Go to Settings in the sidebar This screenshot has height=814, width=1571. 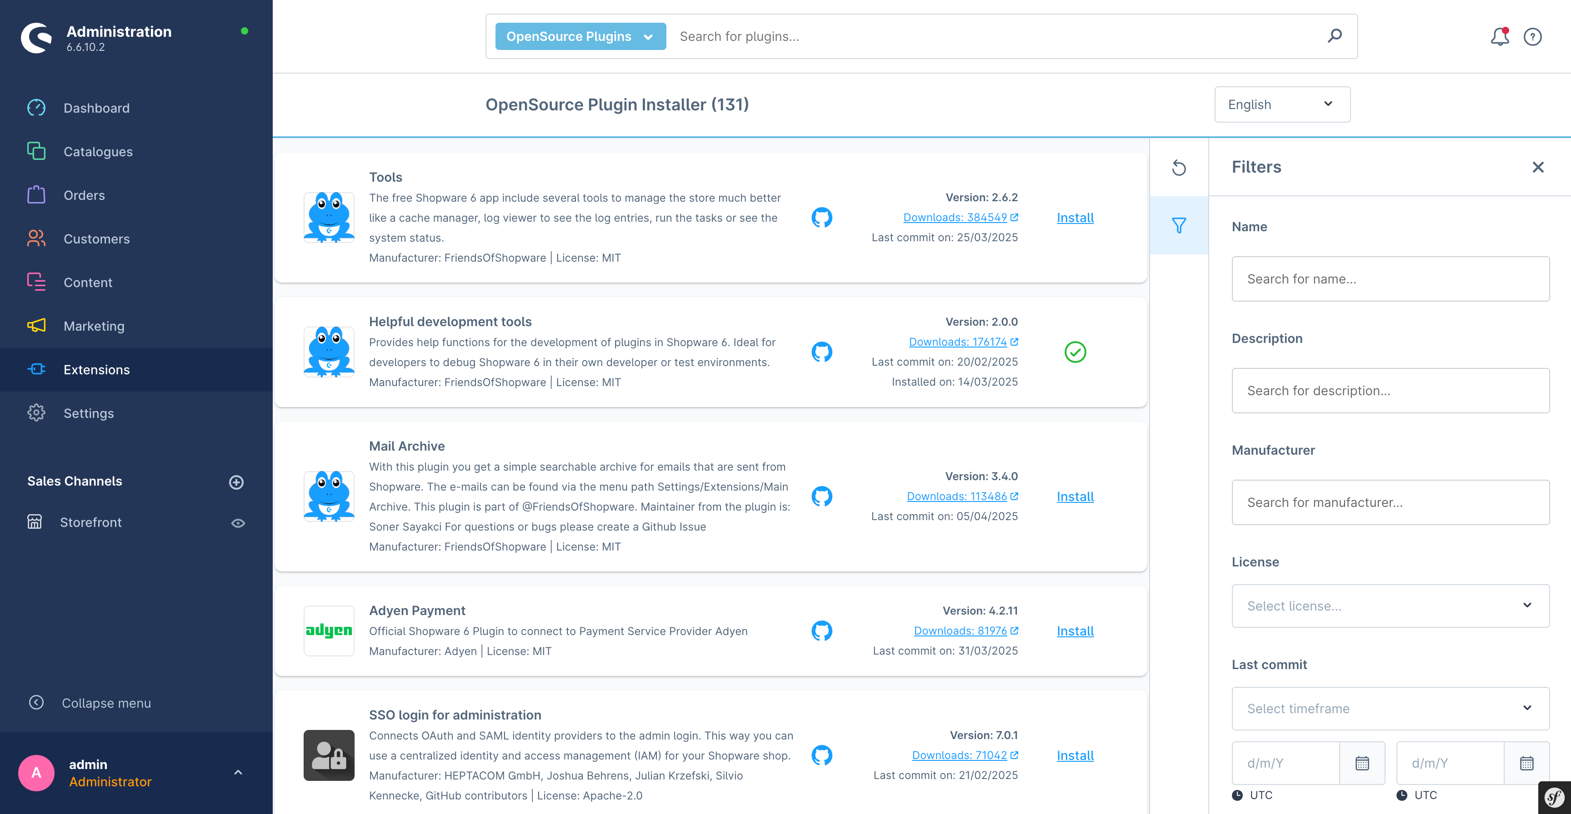pos(89,413)
